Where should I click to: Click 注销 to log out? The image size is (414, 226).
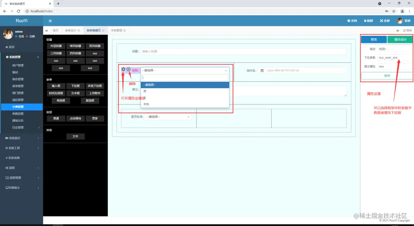pyautogui.click(x=30, y=36)
